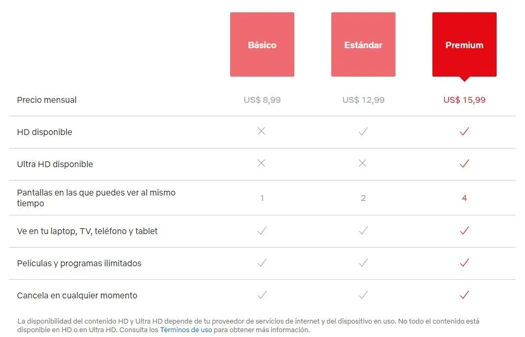Click the US$ 8,99 Básico price
525x337 pixels.
tap(262, 100)
